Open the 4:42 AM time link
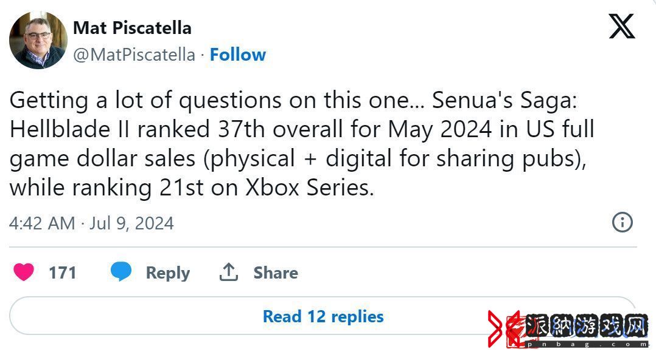This screenshot has width=656, height=352. click(42, 223)
